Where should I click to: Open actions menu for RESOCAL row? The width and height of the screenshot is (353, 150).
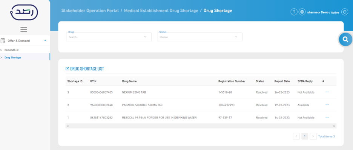pos(327,117)
